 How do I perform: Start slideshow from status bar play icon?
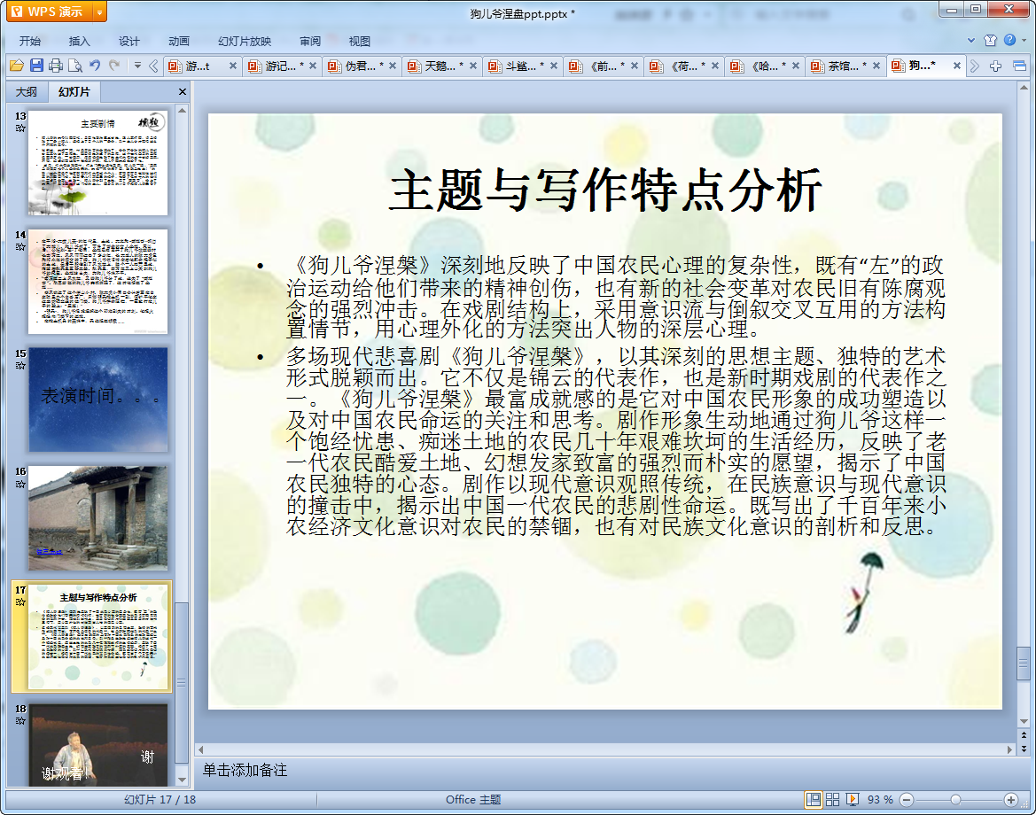tap(853, 799)
